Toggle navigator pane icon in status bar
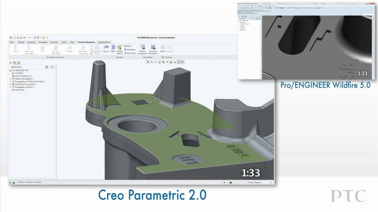This screenshot has width=378, height=212. (11, 183)
